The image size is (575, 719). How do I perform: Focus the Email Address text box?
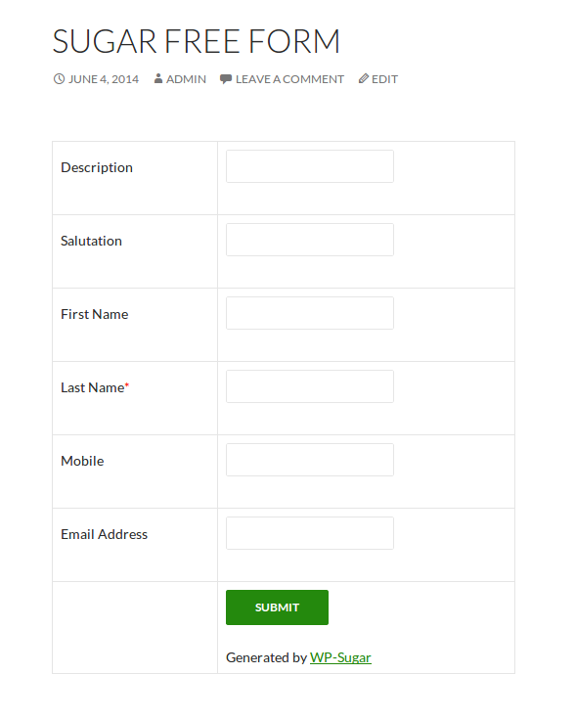pyautogui.click(x=310, y=533)
